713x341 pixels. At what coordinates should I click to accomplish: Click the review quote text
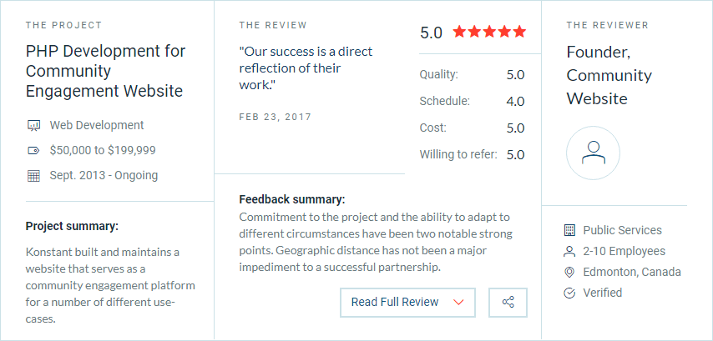coord(306,68)
